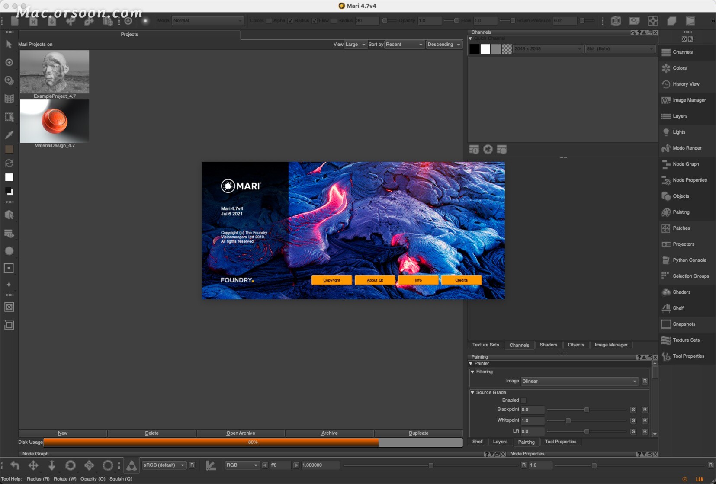This screenshot has width=716, height=484.
Task: Click the About Qt button
Action: [x=375, y=280]
